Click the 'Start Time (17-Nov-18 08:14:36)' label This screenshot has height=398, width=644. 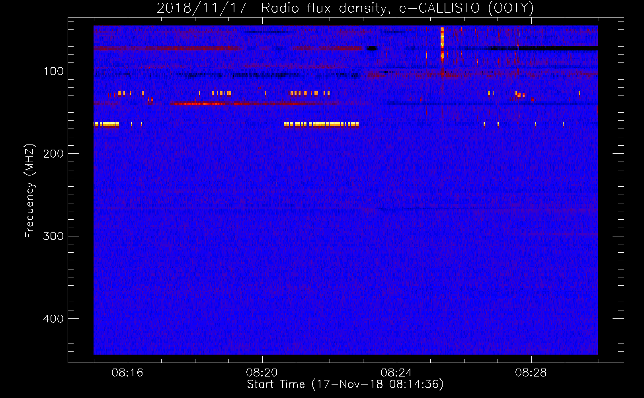pyautogui.click(x=345, y=384)
